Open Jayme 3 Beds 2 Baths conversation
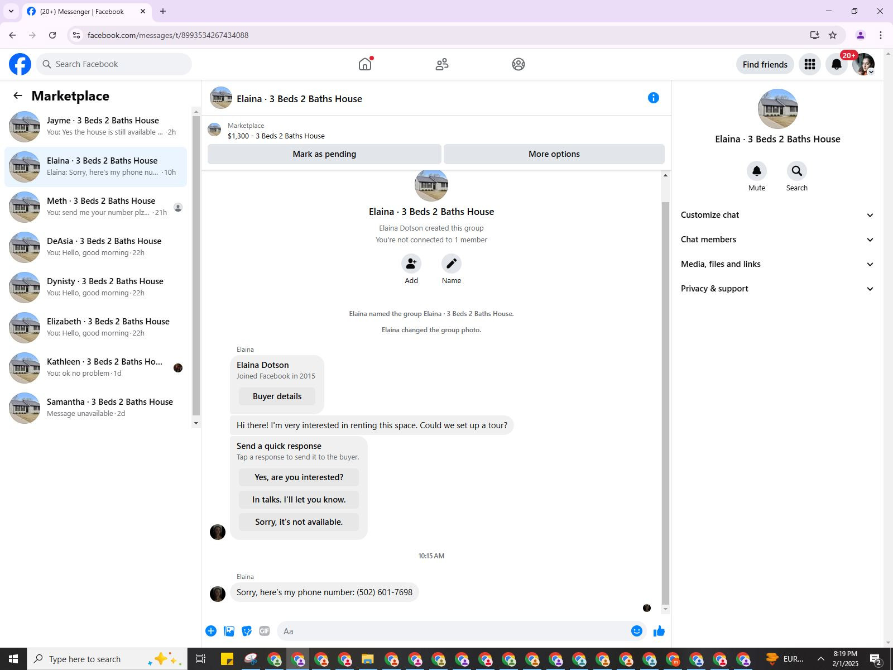Screen dimensions: 893x670 96,127
